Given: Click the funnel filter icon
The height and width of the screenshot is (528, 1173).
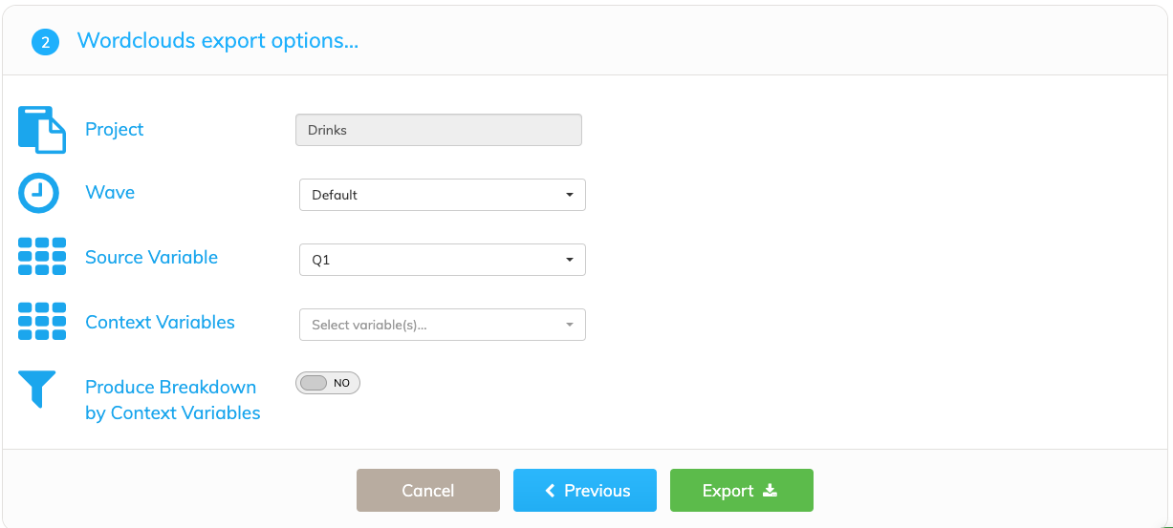Looking at the screenshot, I should [37, 390].
